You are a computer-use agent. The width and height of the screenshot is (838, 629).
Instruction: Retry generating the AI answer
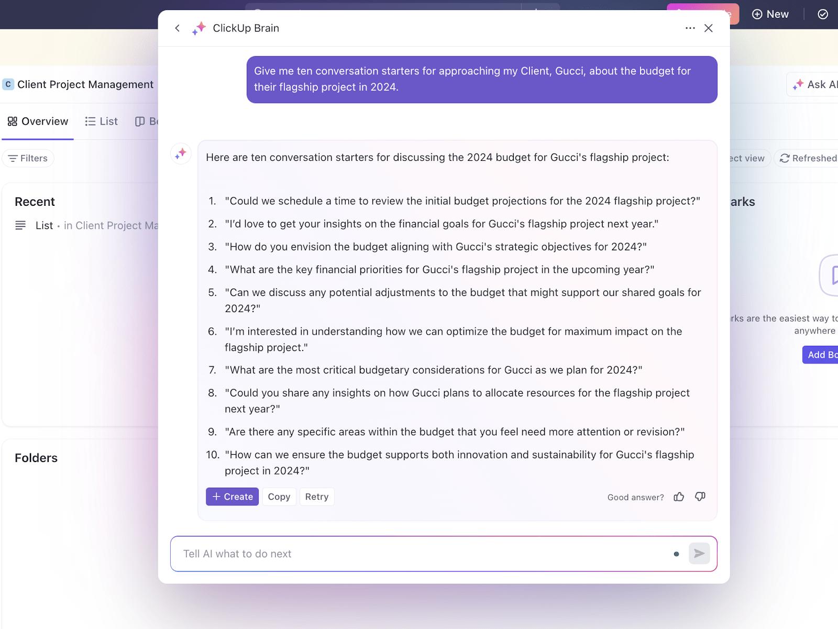[x=317, y=497]
